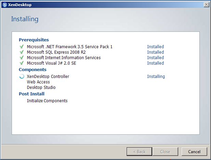Click the Installing status for XenDesktop Controller

(x=156, y=77)
